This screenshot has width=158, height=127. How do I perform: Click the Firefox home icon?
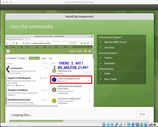pyautogui.click(x=17, y=43)
